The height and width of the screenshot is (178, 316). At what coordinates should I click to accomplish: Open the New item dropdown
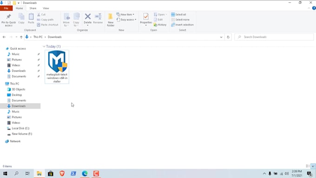coord(125,14)
